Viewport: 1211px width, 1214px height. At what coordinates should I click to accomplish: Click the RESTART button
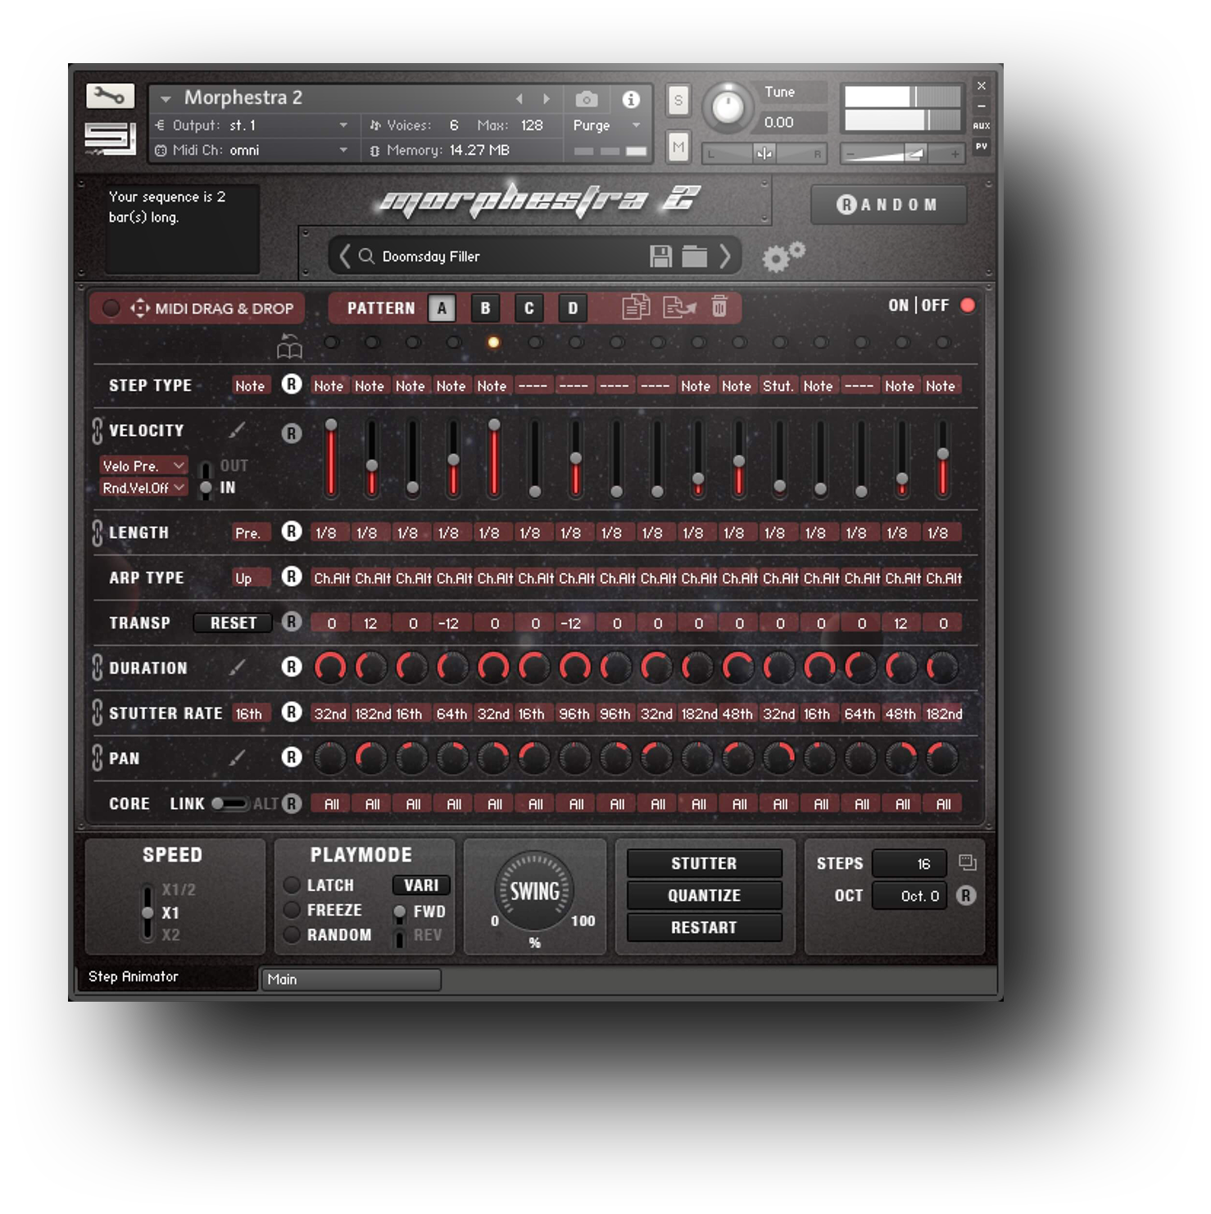[704, 927]
